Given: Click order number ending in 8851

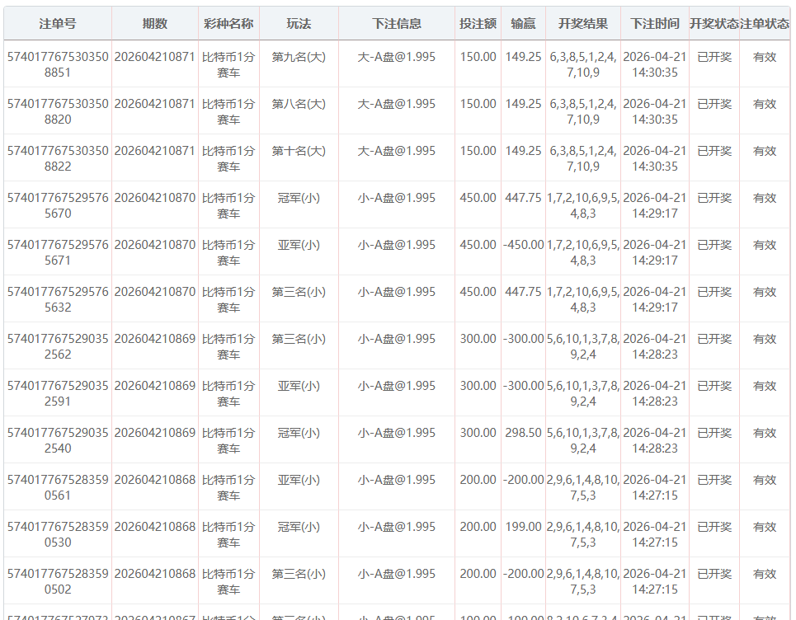Looking at the screenshot, I should pos(57,64).
